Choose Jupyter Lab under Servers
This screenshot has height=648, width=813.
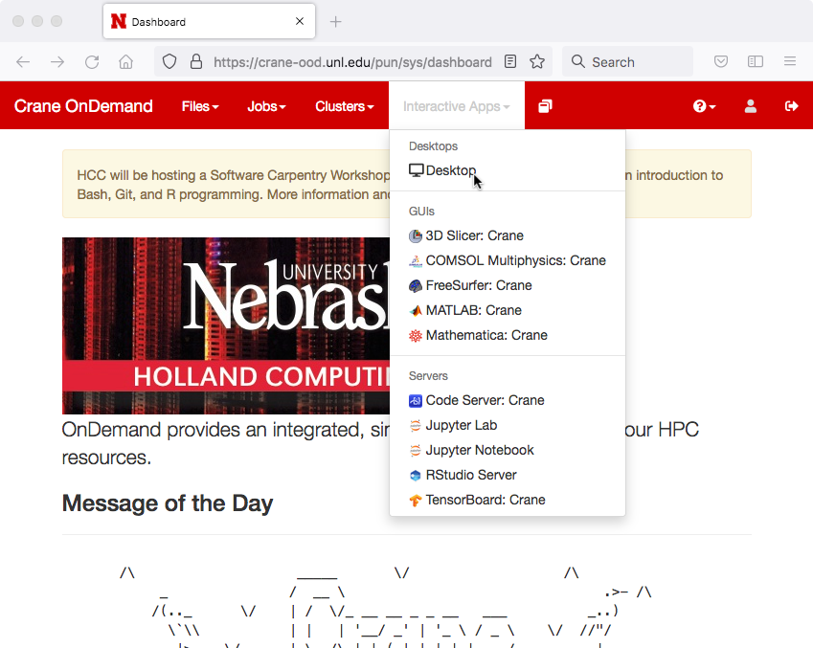461,425
